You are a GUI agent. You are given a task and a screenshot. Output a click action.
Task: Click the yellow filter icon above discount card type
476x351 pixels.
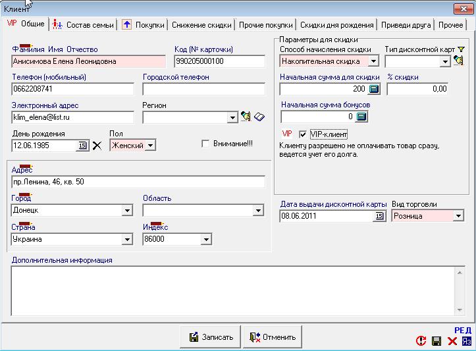tap(461, 49)
